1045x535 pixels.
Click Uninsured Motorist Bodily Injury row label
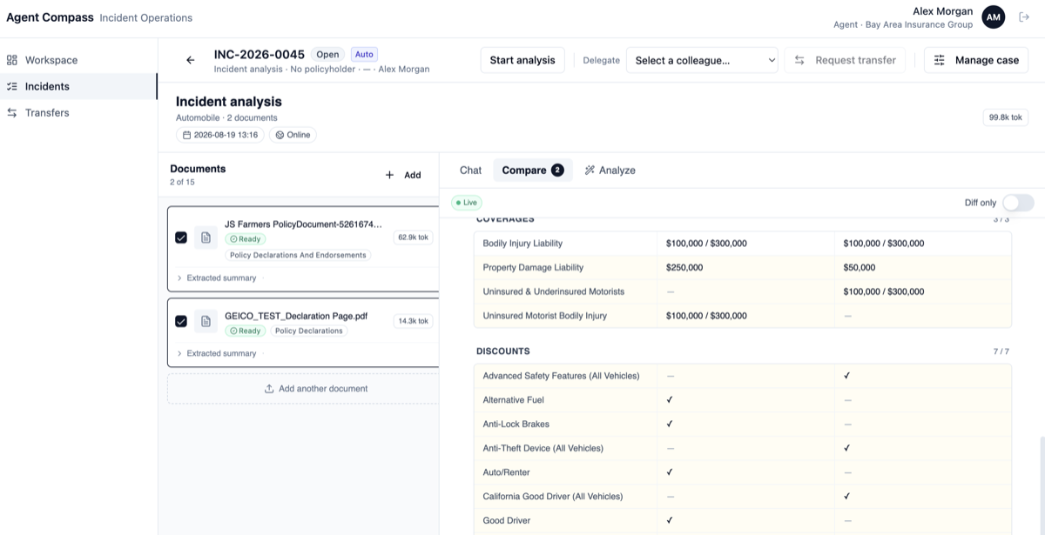(545, 316)
